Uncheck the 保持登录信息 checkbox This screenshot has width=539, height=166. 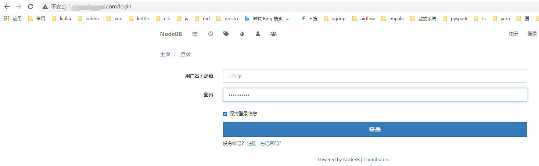[x=225, y=114]
